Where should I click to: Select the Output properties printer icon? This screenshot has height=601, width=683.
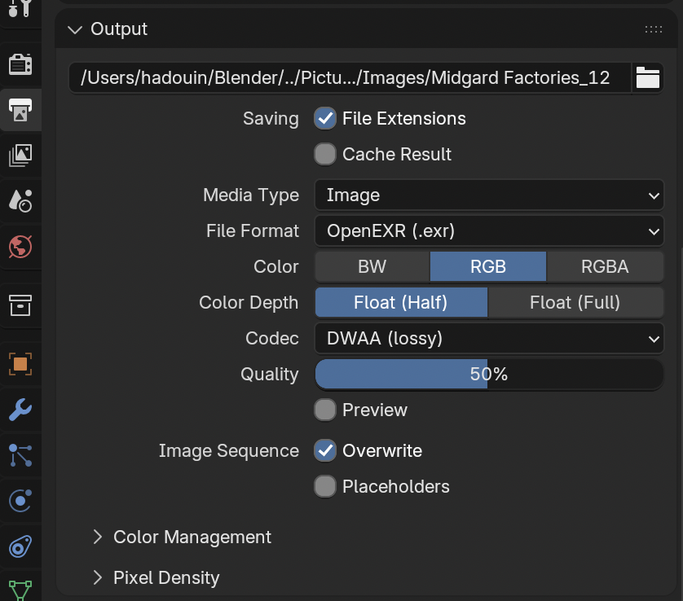pyautogui.click(x=20, y=110)
